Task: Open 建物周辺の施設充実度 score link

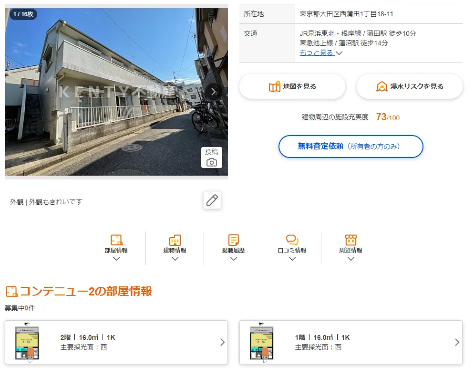Action: coord(335,117)
